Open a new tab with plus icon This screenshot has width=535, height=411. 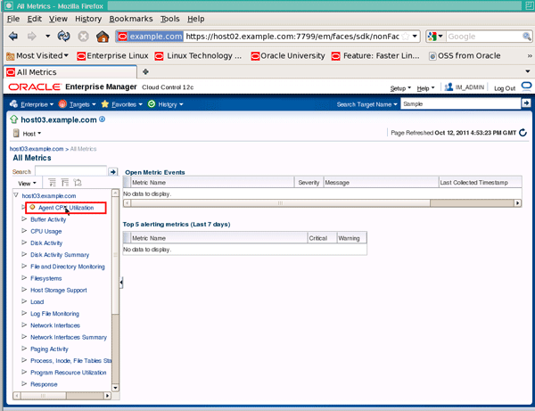145,71
